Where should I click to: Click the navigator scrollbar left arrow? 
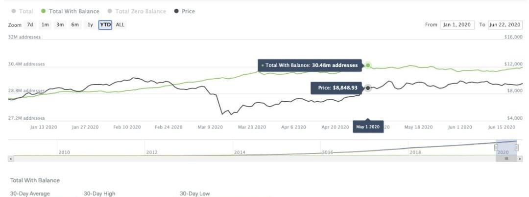pyautogui.click(x=11, y=159)
